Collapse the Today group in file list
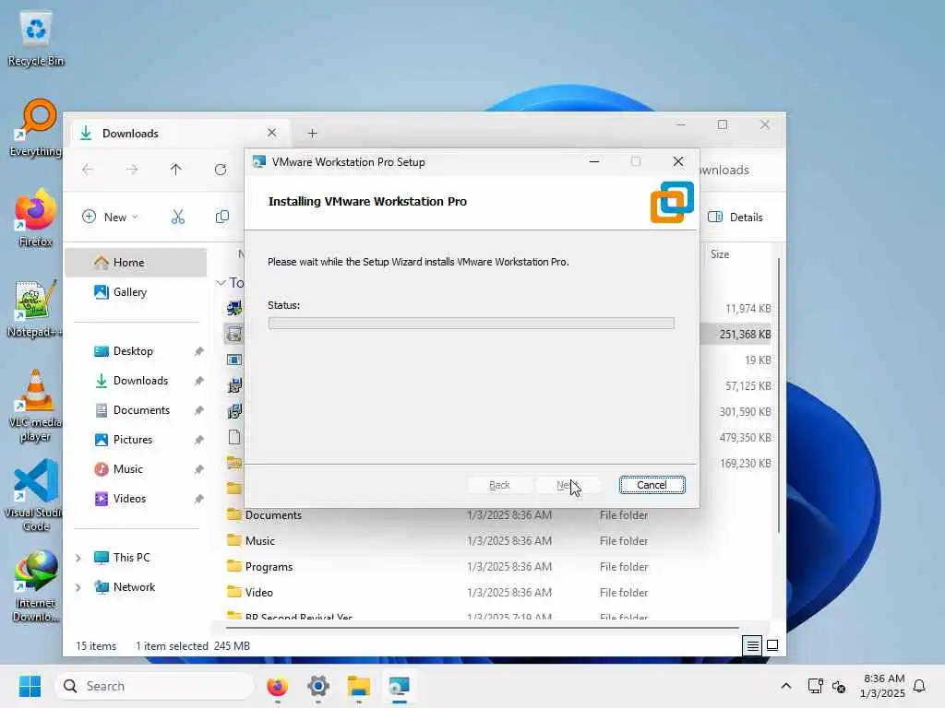Viewport: 945px width, 708px height. (221, 283)
